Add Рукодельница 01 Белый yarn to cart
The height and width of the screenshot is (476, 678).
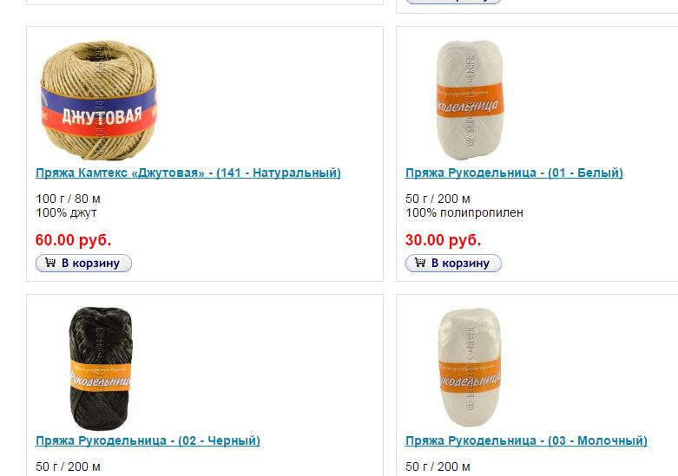[453, 263]
